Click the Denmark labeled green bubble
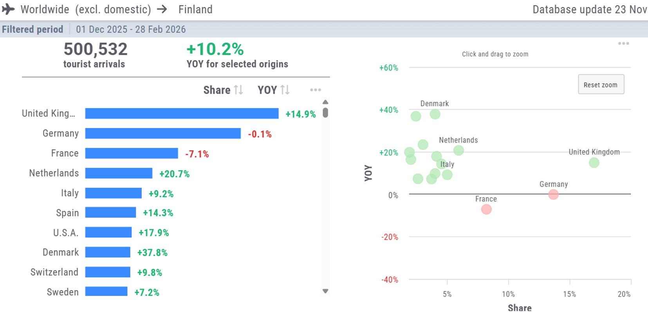648x312 pixels. point(435,114)
